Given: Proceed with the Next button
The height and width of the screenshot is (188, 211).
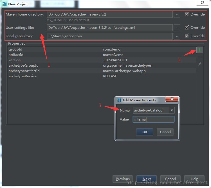Looking at the screenshot, I should [147, 179].
